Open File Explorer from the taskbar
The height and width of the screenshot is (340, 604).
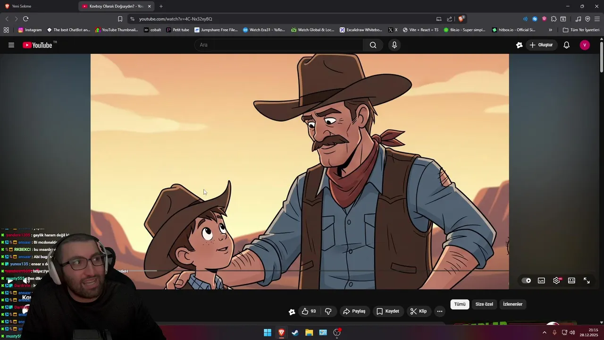pos(309,332)
